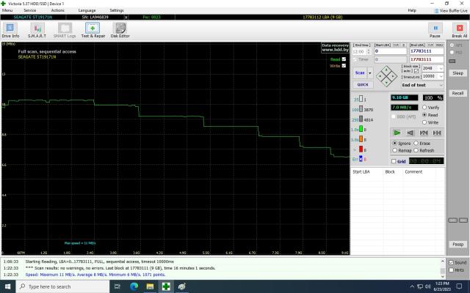Toggle the Grid checkbox
470x293 pixels.
click(x=394, y=161)
